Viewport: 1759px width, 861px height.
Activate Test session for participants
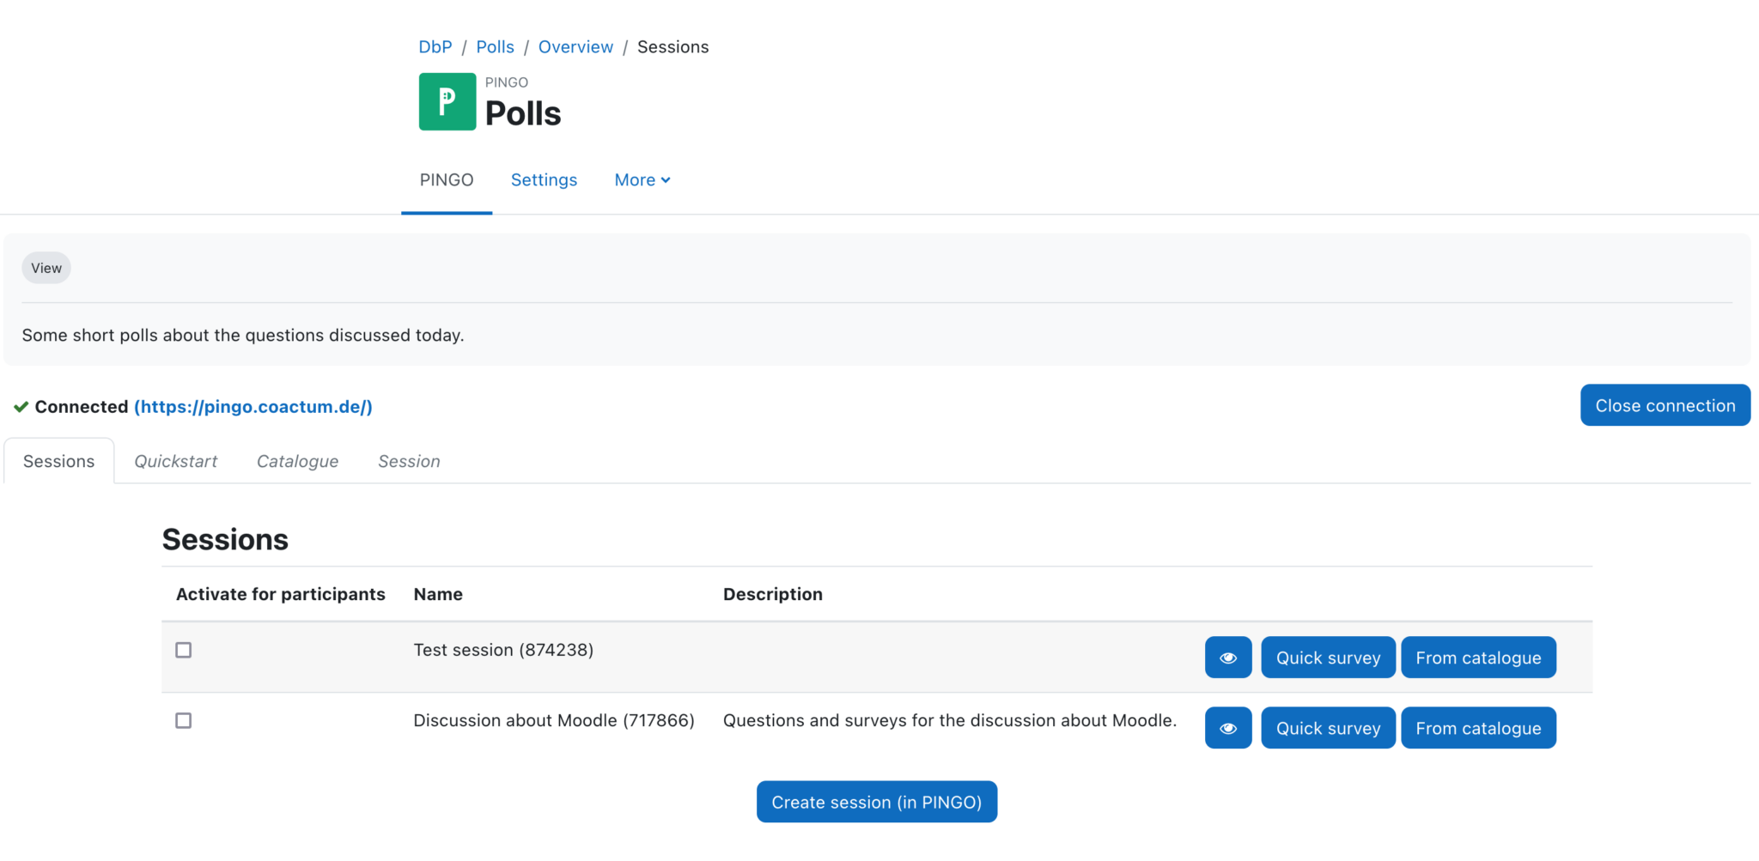pyautogui.click(x=184, y=650)
